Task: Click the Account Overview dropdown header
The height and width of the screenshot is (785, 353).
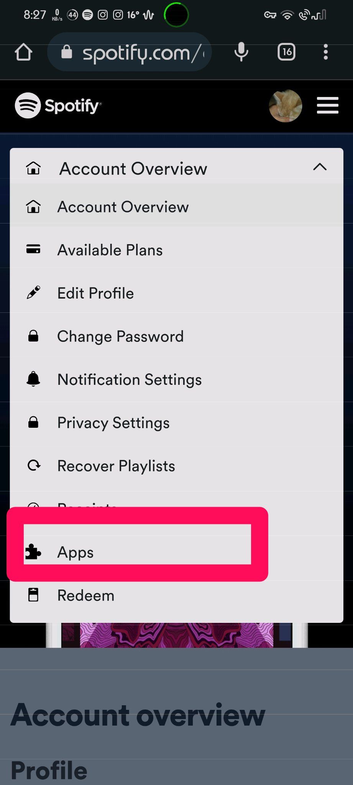Action: [176, 168]
